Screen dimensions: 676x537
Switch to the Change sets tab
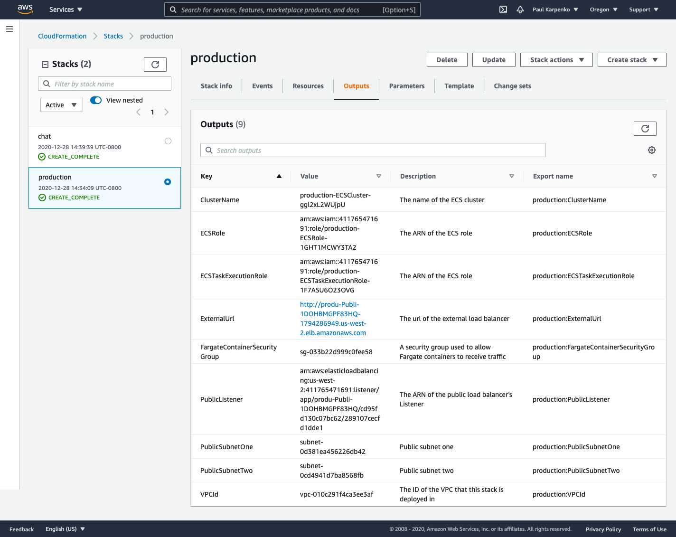pos(513,86)
